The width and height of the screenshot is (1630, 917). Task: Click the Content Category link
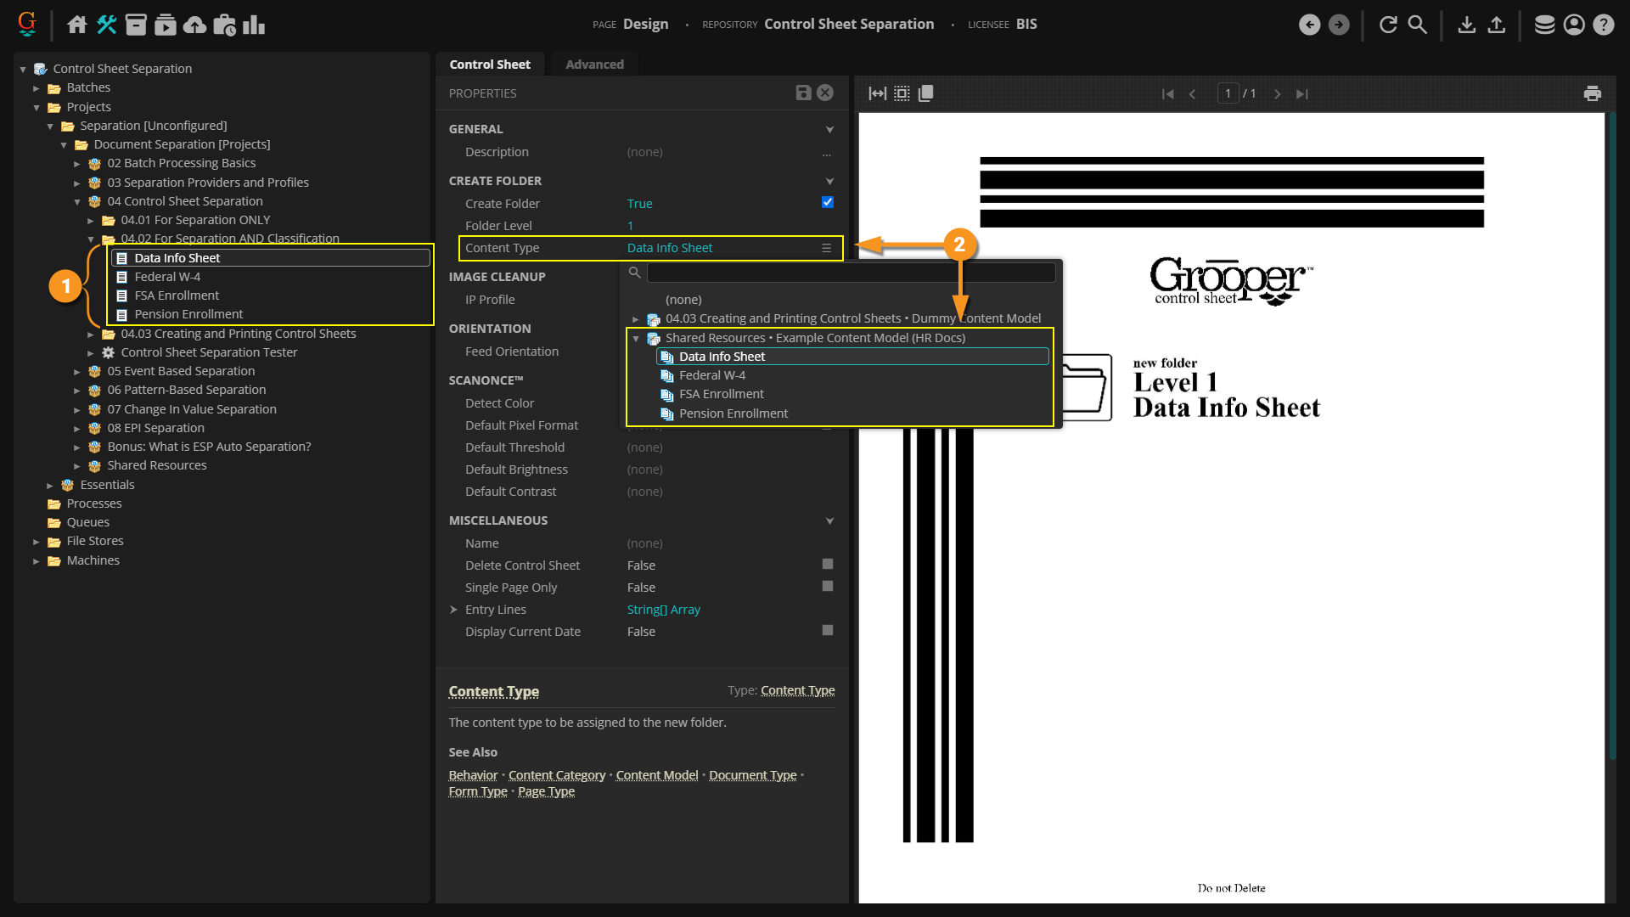[x=556, y=775]
